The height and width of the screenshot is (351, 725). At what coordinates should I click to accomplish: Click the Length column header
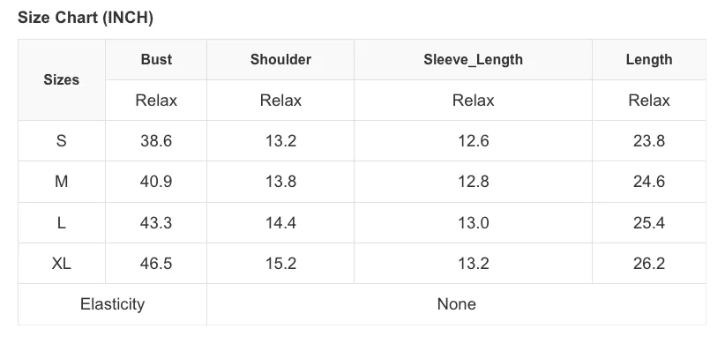click(649, 60)
